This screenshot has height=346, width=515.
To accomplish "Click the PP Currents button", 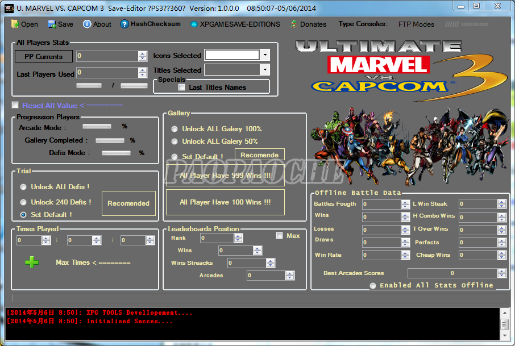I will tap(44, 56).
